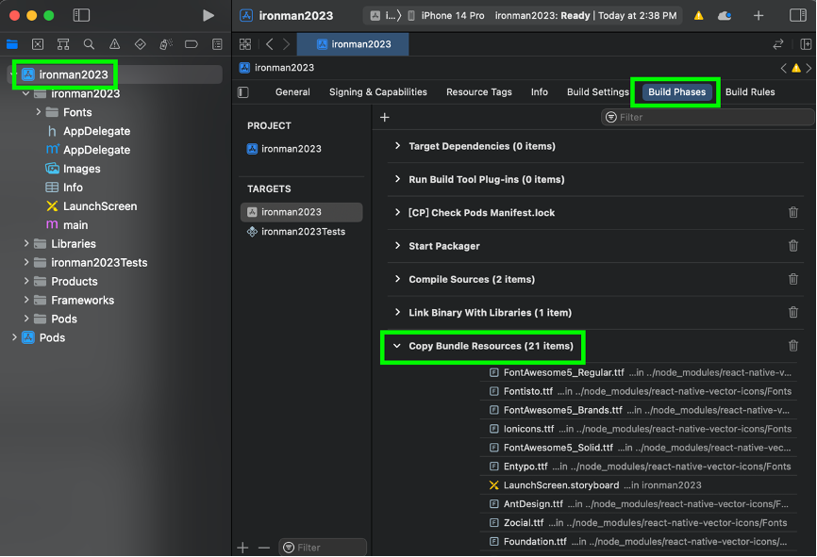
Task: Click the yellow warning icon in toolbar
Action: coord(699,16)
